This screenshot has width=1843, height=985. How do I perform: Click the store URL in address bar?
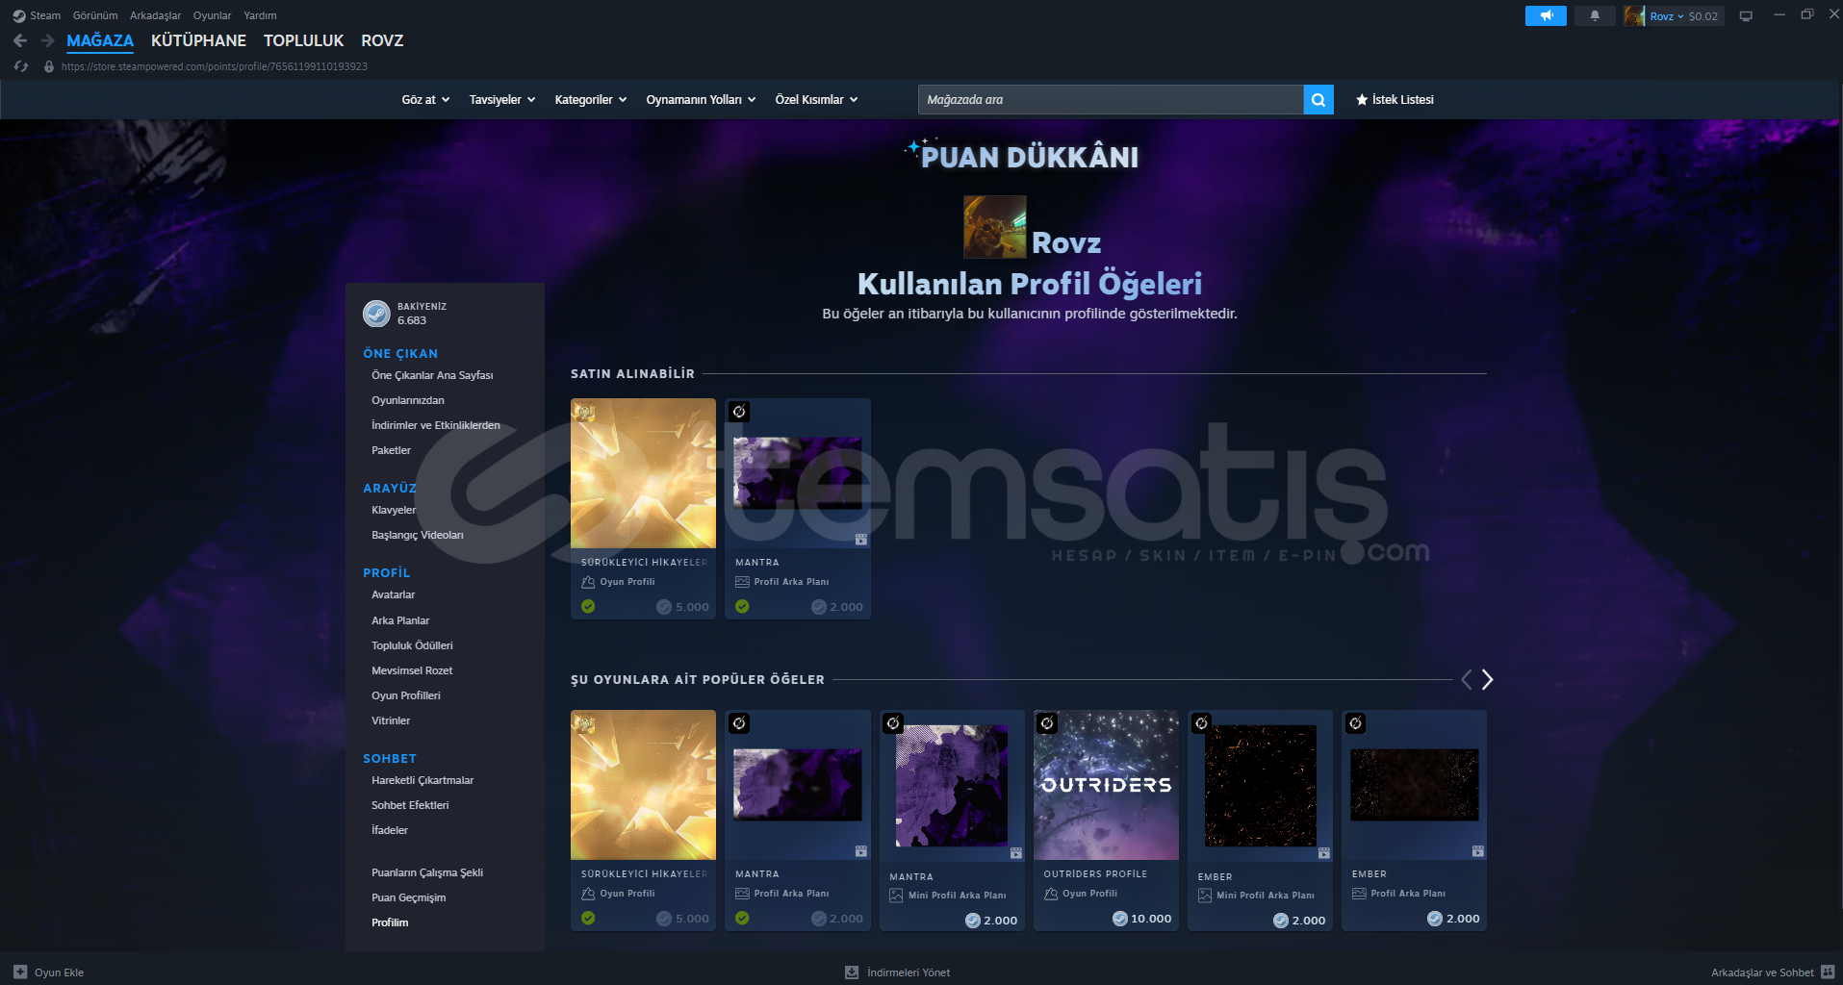(215, 66)
